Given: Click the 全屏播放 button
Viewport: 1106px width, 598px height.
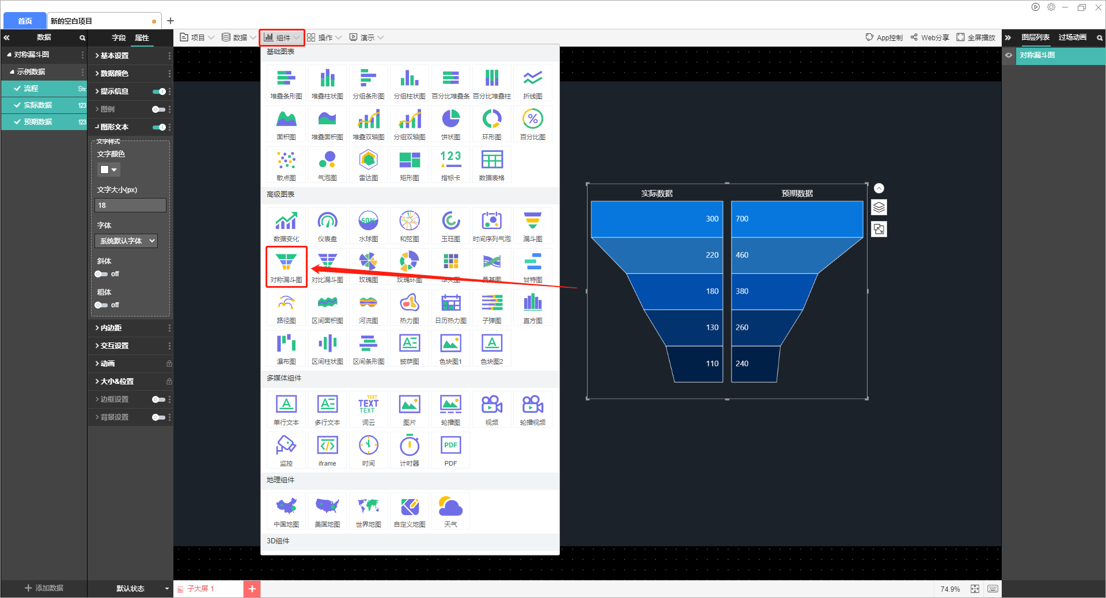Looking at the screenshot, I should pos(976,37).
